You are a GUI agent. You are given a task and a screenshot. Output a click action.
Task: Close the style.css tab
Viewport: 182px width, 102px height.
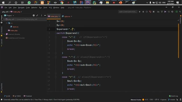[71, 16]
